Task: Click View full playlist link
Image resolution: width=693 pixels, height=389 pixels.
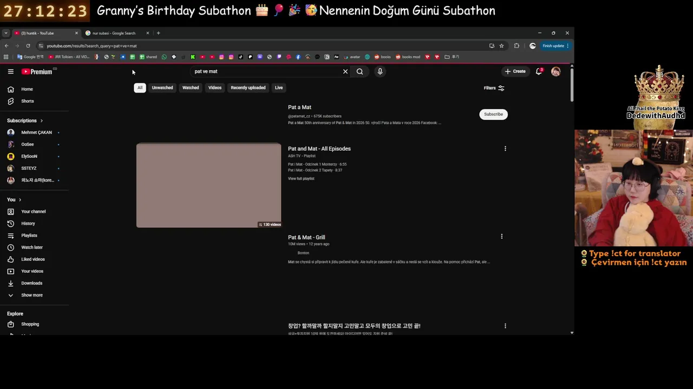Action: tap(301, 178)
